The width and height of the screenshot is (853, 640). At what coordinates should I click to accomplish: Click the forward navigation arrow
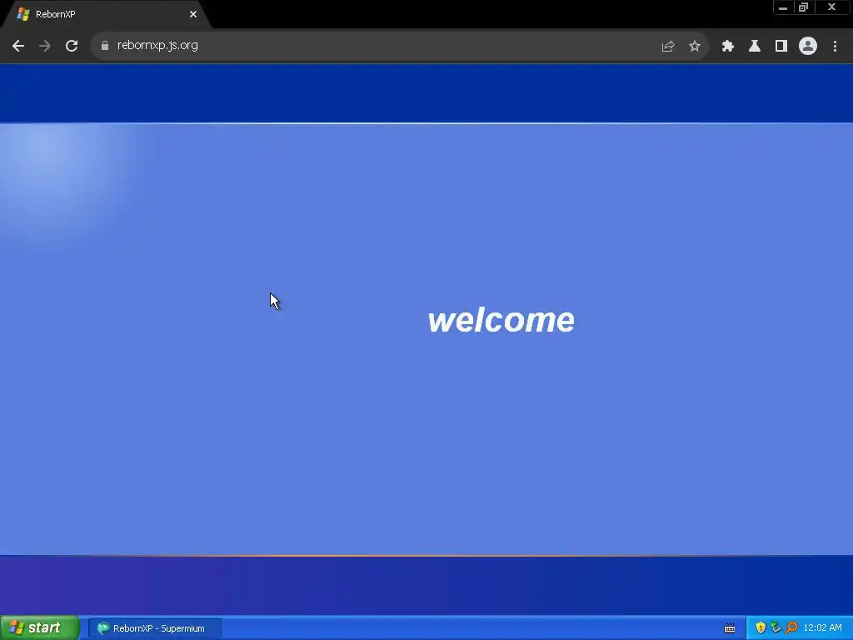[x=45, y=46]
